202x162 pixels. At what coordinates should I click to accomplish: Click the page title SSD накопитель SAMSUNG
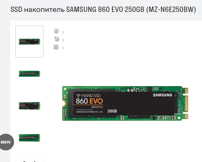pos(103,9)
